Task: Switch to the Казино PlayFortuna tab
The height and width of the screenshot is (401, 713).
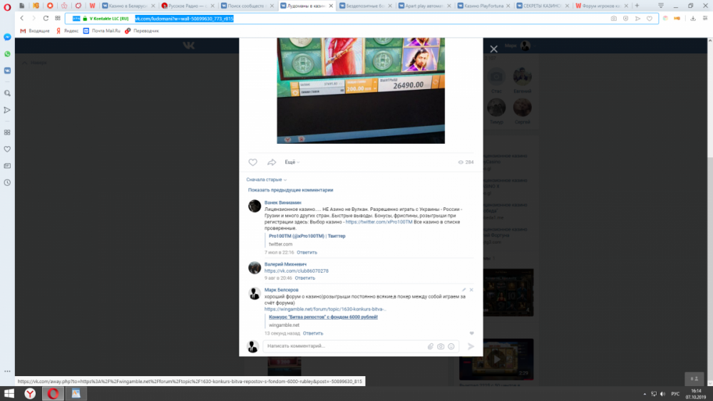Action: click(x=483, y=6)
